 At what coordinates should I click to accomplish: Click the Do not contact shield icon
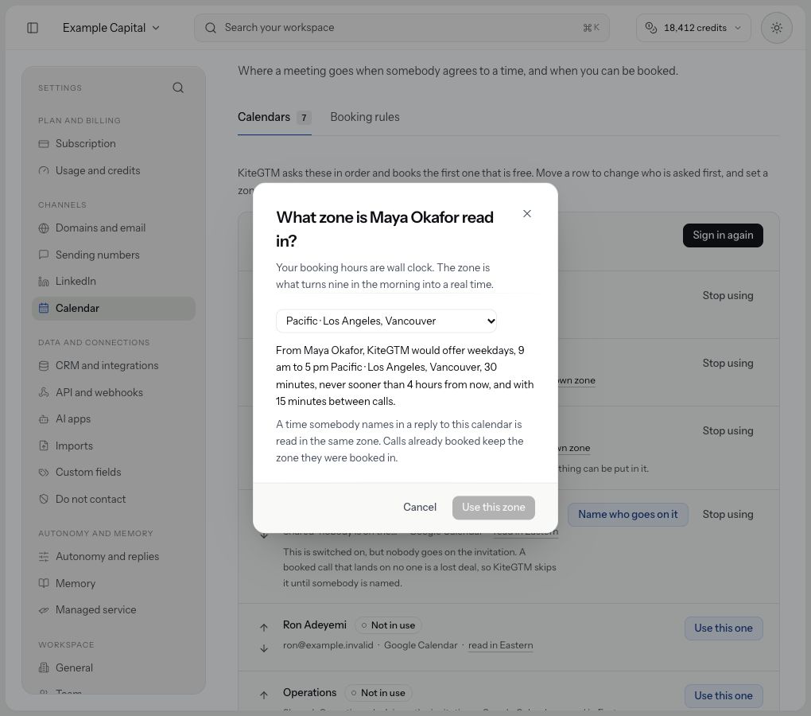[44, 500]
